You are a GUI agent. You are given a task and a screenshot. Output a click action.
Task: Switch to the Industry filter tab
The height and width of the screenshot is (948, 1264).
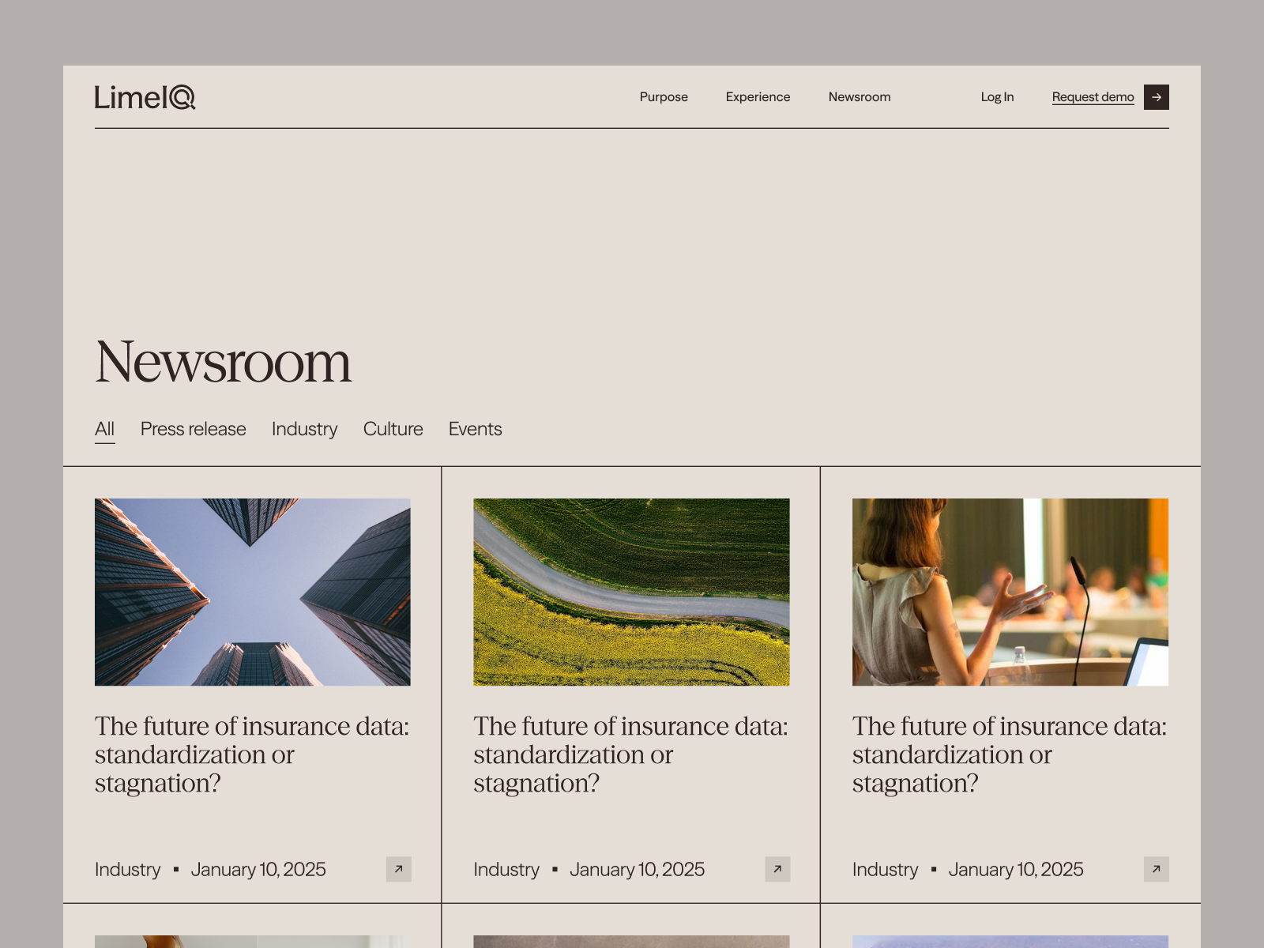(304, 429)
